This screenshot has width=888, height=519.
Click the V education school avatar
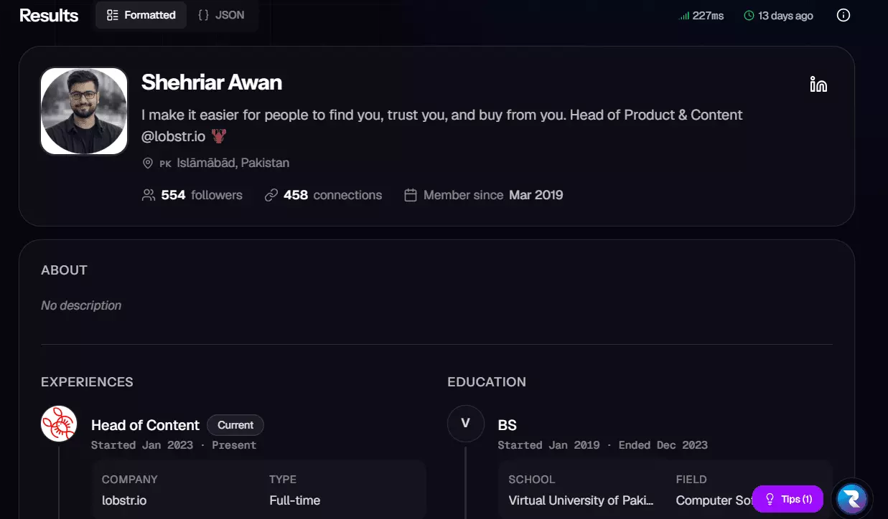click(x=465, y=424)
